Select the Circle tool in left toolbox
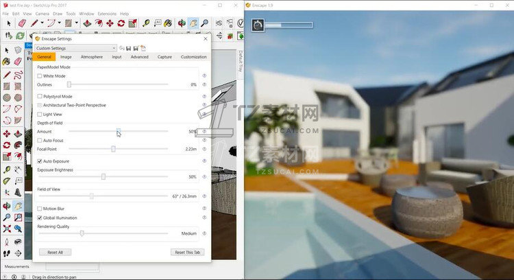This screenshot has width=514, height=280. click(7, 97)
